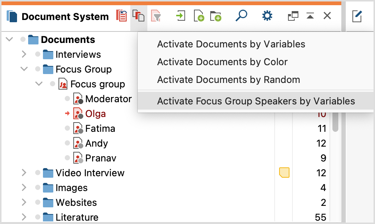This screenshot has width=375, height=224.
Task: Click the reset activations filter icon
Action: click(156, 16)
